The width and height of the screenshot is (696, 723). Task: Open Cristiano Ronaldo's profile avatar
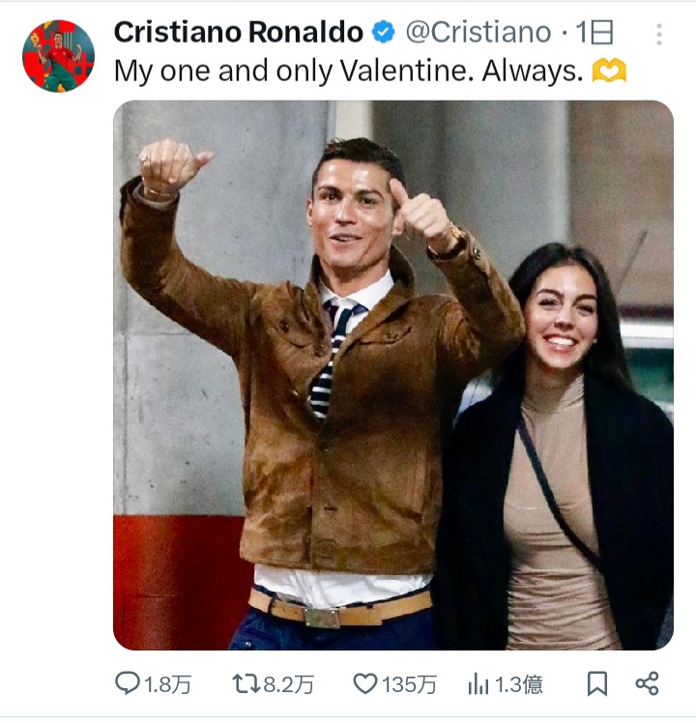pyautogui.click(x=59, y=56)
